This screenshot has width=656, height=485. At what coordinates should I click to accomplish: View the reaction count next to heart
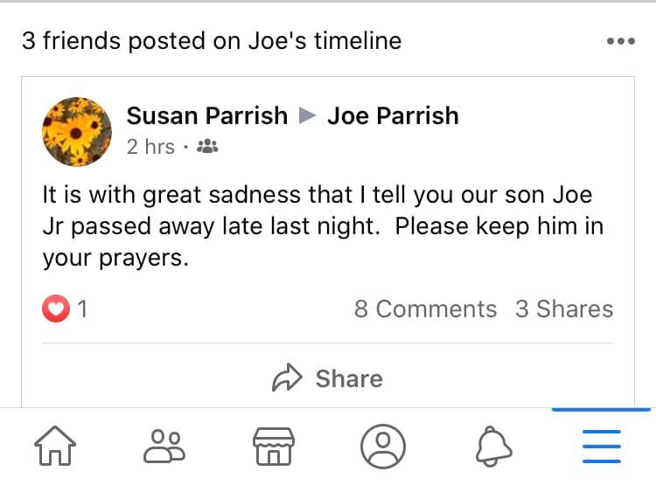point(82,308)
